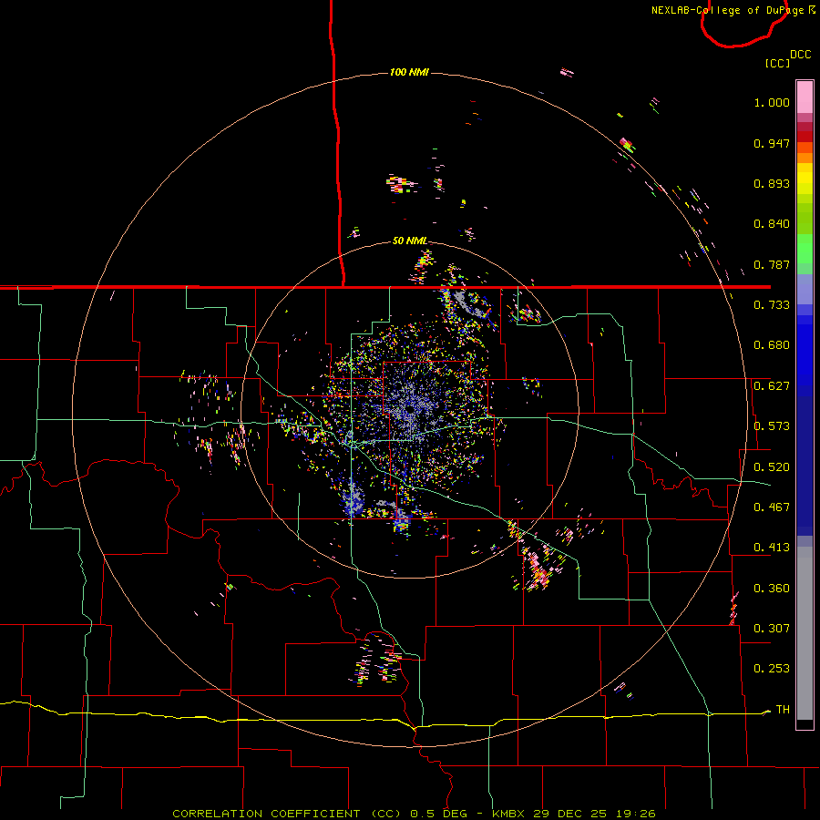The image size is (820, 820).
Task: Select the 0.413 scale value
Action: click(x=772, y=548)
